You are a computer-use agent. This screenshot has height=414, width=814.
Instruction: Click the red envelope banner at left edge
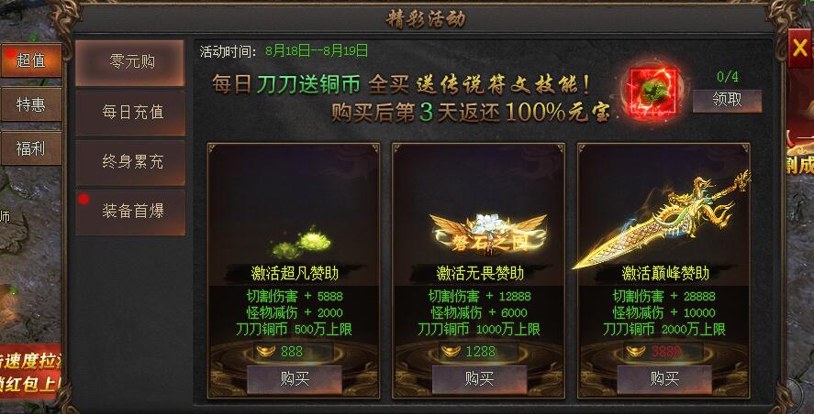pyautogui.click(x=30, y=372)
